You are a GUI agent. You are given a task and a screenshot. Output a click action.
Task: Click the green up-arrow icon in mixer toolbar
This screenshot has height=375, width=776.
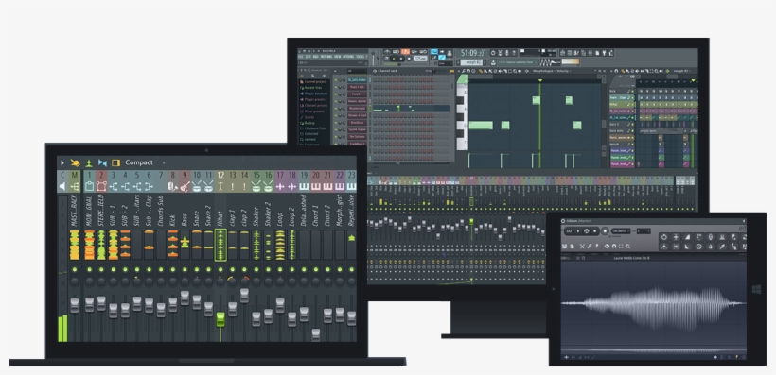click(89, 162)
